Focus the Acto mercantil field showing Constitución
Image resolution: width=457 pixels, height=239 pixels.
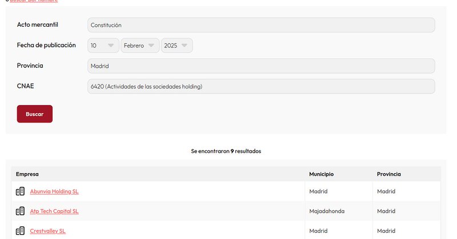[x=261, y=25]
